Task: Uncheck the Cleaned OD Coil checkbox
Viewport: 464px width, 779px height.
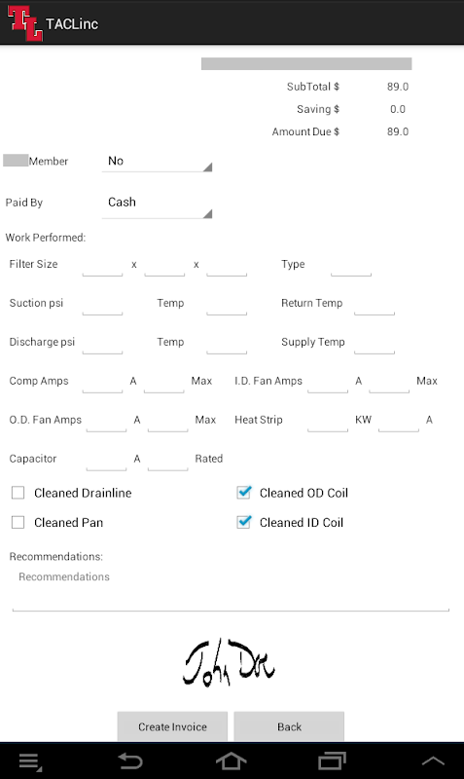Action: (243, 493)
